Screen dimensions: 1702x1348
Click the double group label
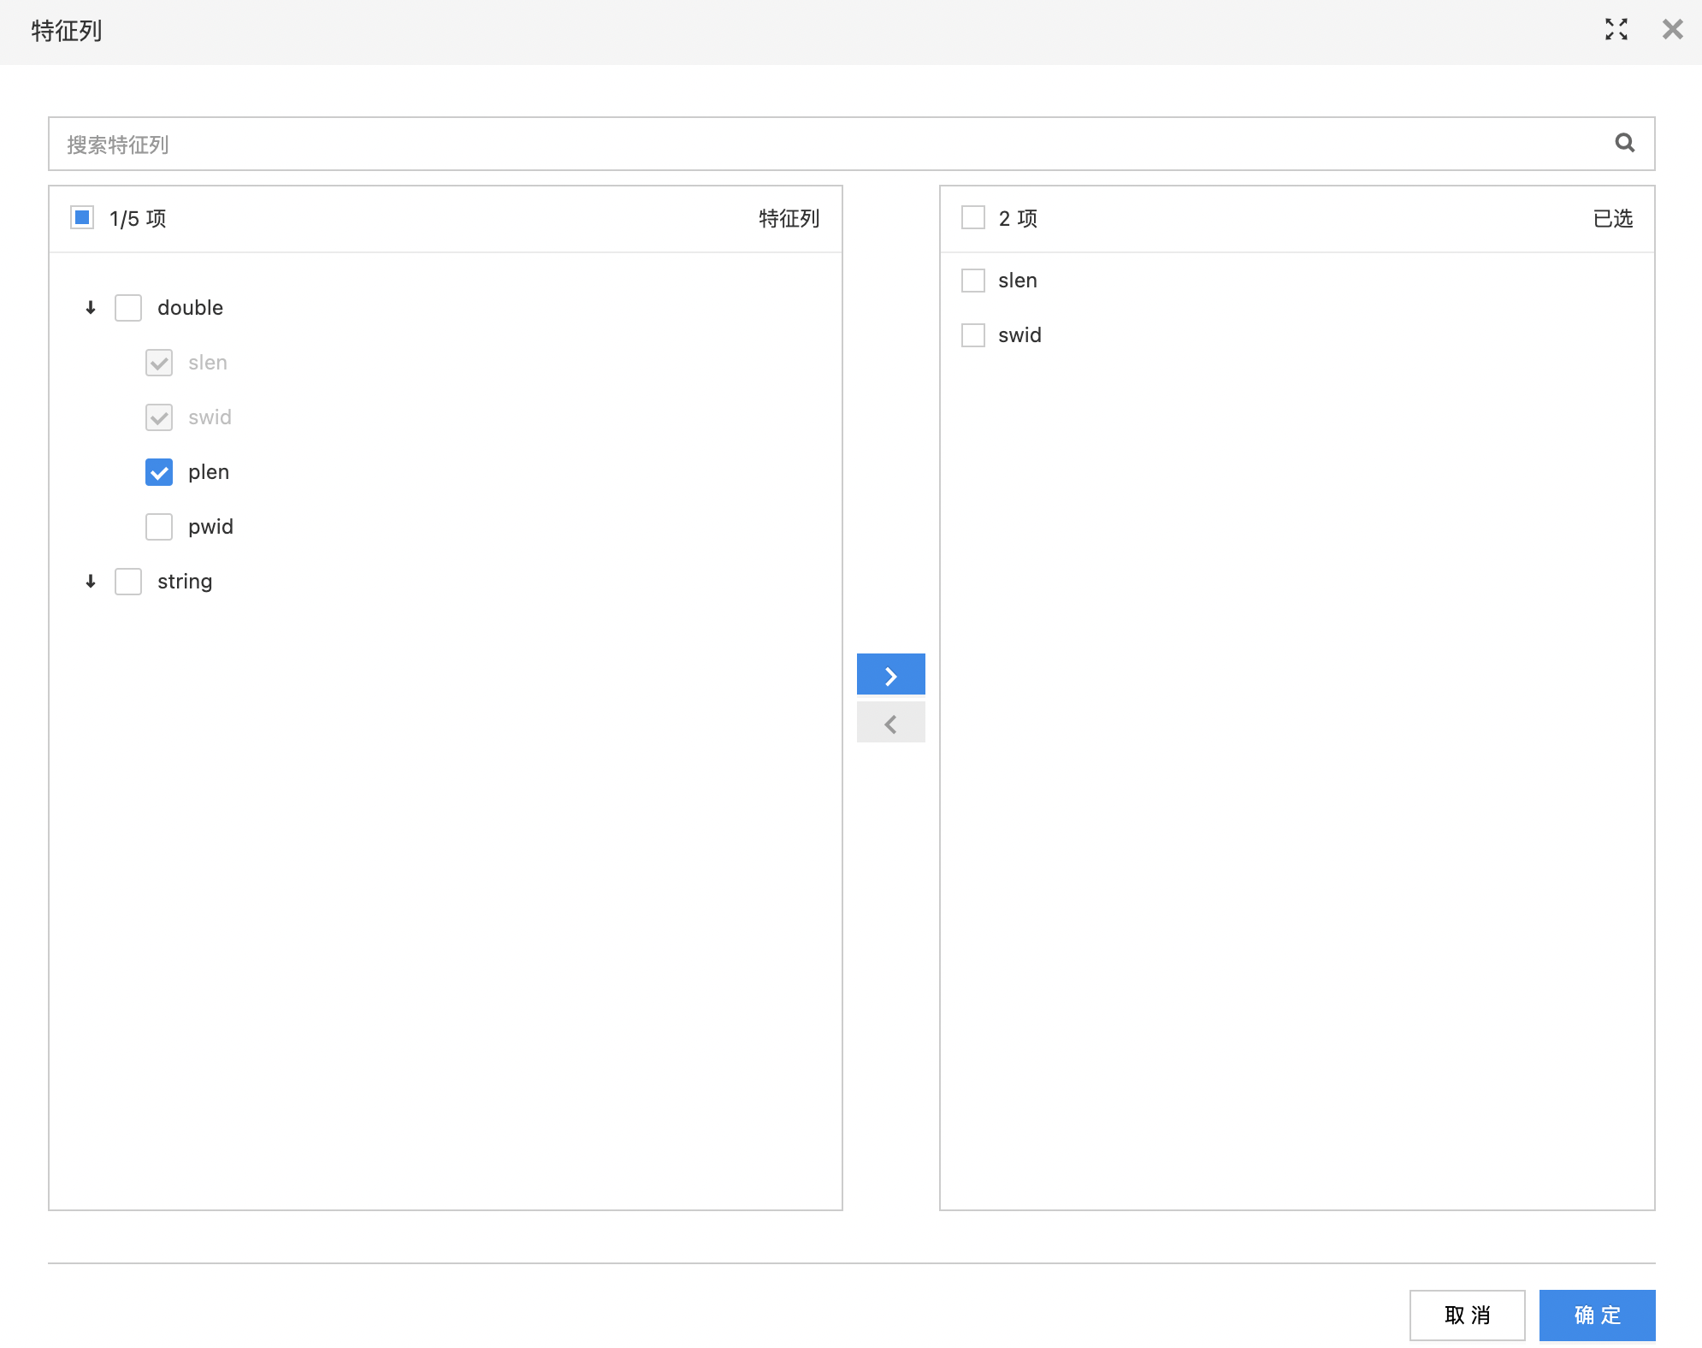[x=190, y=308]
